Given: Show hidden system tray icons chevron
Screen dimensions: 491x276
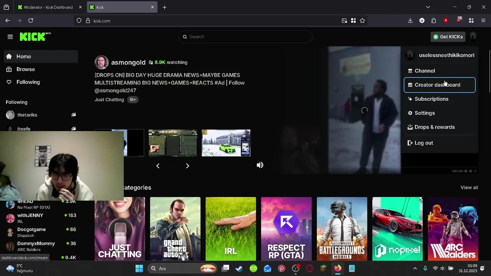Looking at the screenshot, I should [x=415, y=268].
